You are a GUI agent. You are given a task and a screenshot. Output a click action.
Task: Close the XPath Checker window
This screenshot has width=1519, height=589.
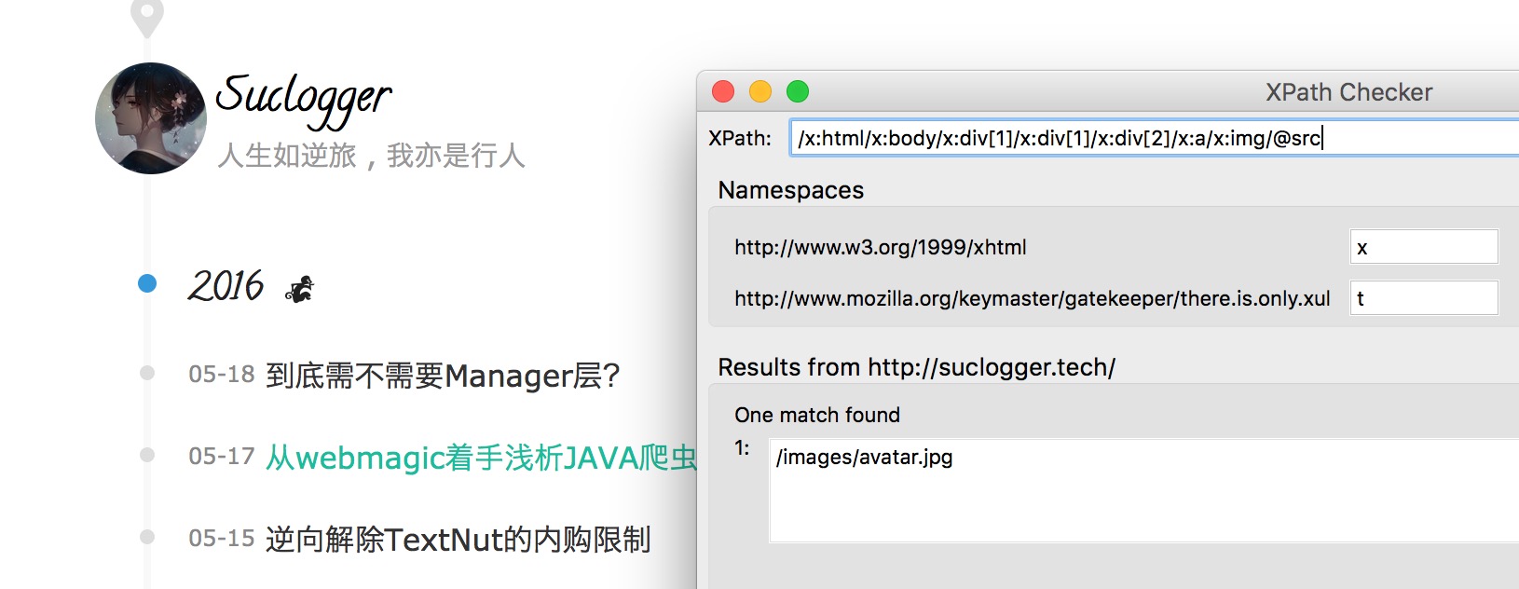pos(723,91)
